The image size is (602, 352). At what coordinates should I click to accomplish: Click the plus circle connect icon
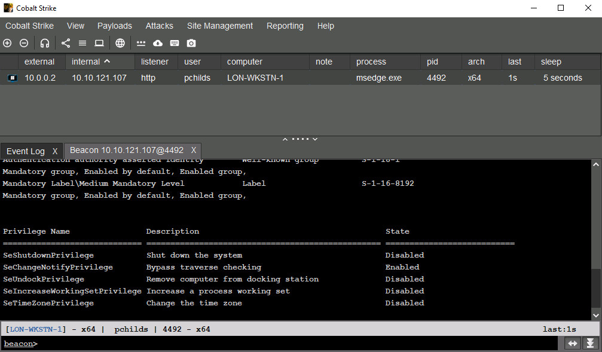pos(7,43)
